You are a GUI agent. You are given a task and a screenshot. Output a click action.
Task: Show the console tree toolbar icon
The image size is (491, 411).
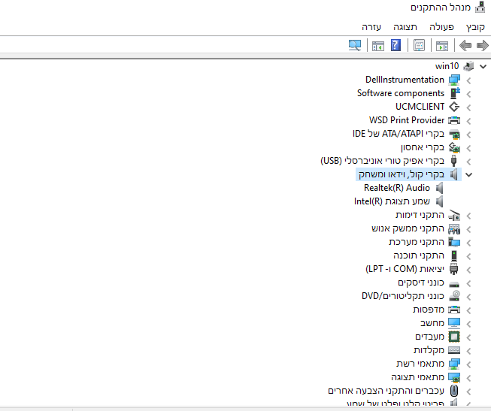click(442, 45)
